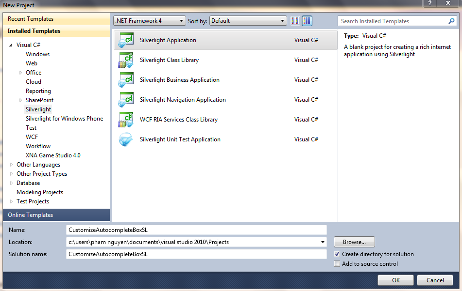Open the Sort by Default dropdown

248,21
